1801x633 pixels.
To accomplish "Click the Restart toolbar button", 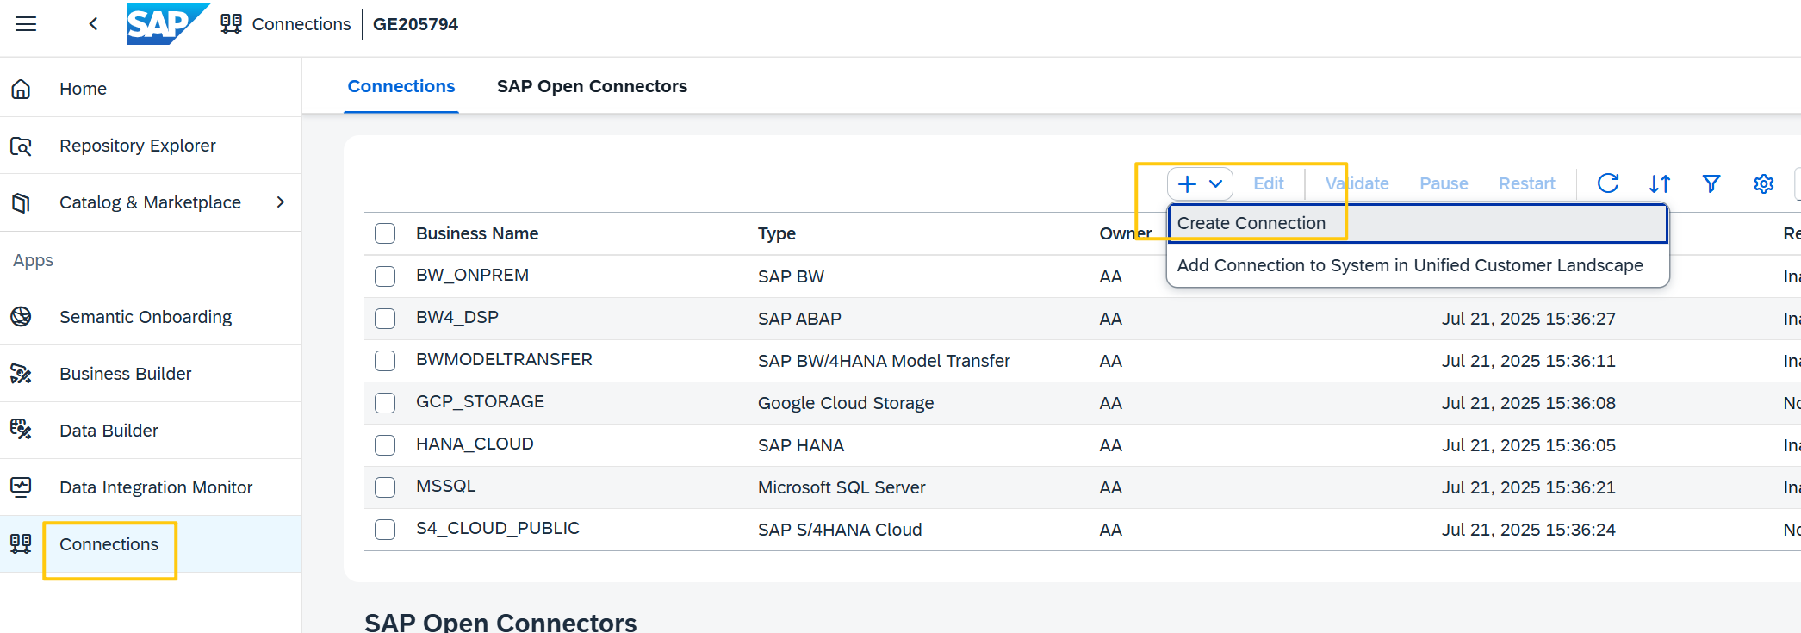I will click(x=1526, y=183).
